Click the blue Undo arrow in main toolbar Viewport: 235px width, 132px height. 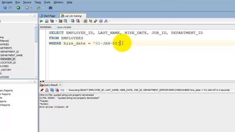point(5,8)
